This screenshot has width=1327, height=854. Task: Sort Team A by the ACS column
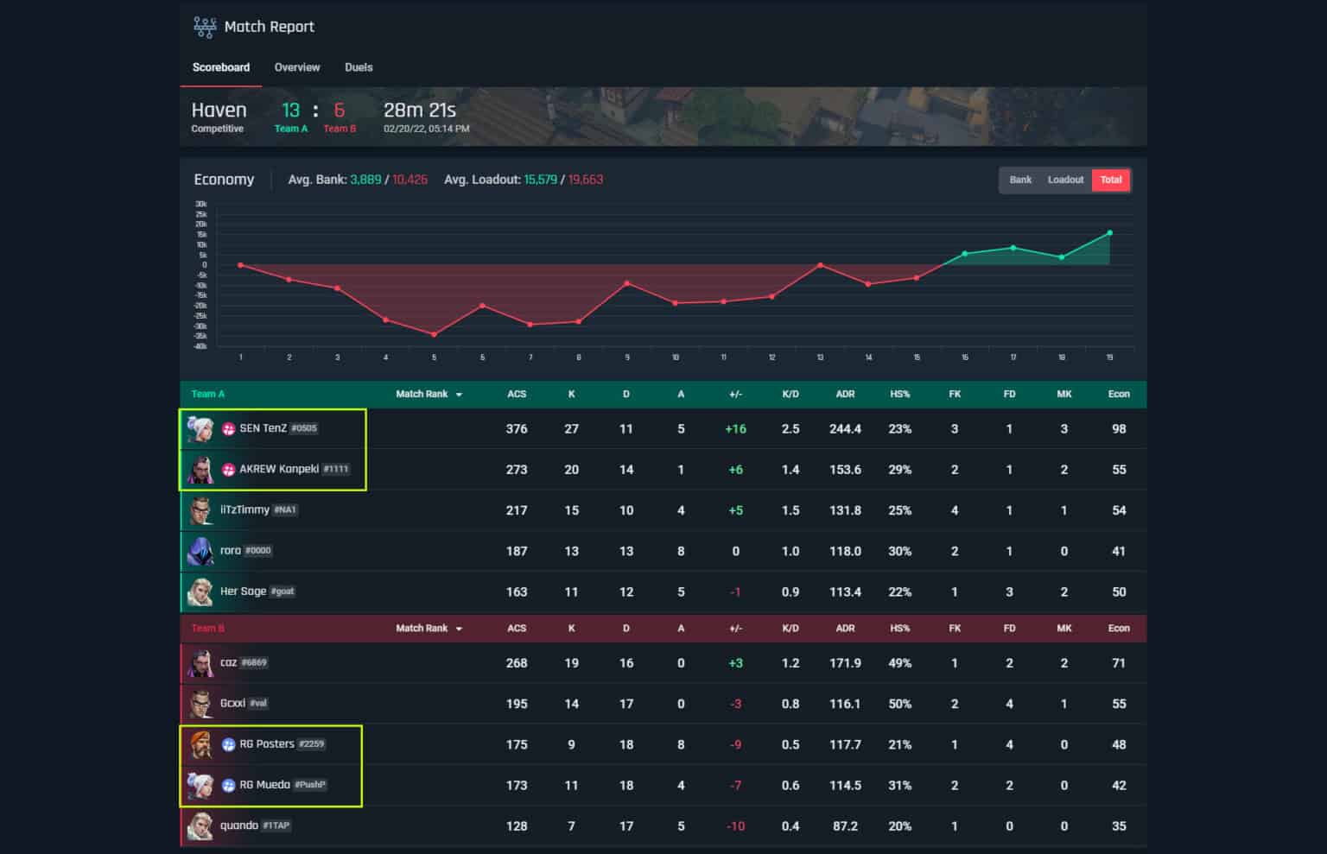pyautogui.click(x=517, y=394)
